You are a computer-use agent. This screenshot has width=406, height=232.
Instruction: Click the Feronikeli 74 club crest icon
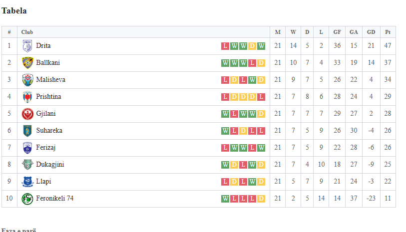click(27, 199)
